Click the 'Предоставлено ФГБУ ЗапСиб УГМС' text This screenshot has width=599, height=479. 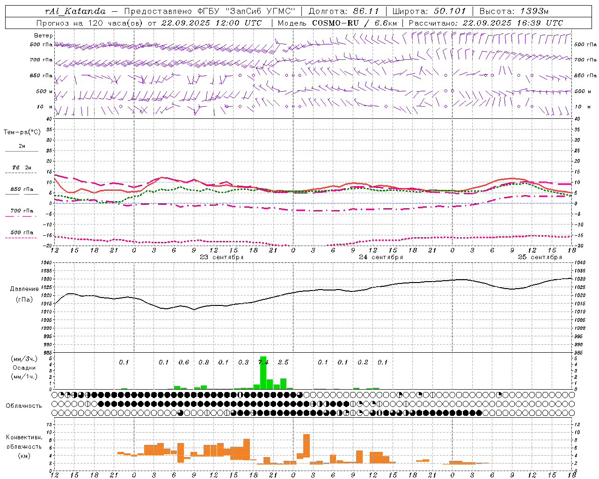coord(210,11)
